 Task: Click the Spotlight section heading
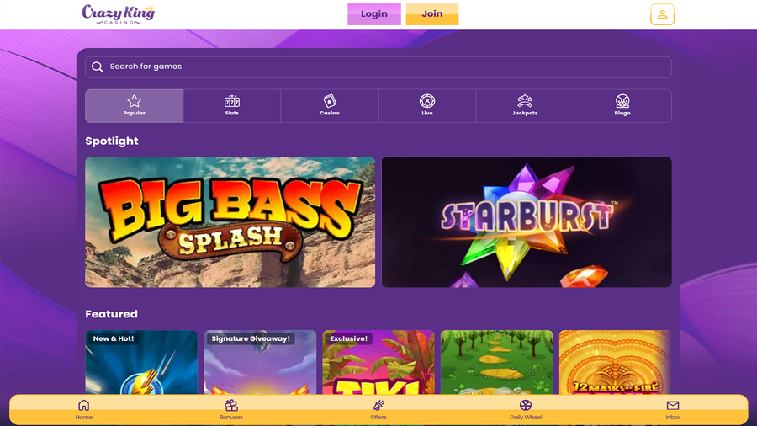coord(112,141)
